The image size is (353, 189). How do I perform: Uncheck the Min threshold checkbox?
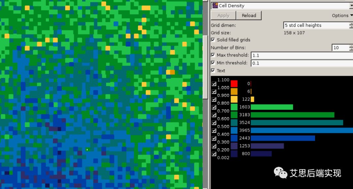[x=213, y=63]
